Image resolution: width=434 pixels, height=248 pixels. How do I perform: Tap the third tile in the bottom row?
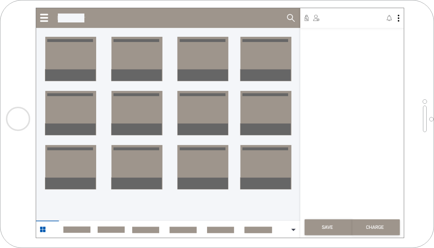coord(203,167)
